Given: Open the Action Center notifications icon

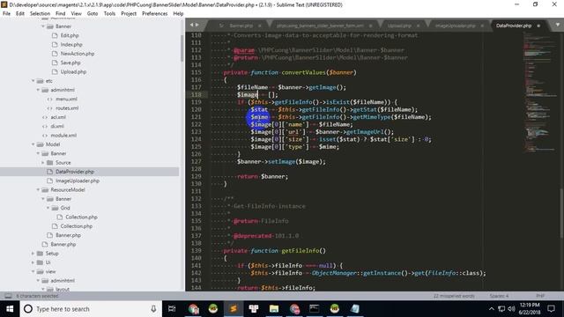Looking at the screenshot, I should (x=551, y=309).
